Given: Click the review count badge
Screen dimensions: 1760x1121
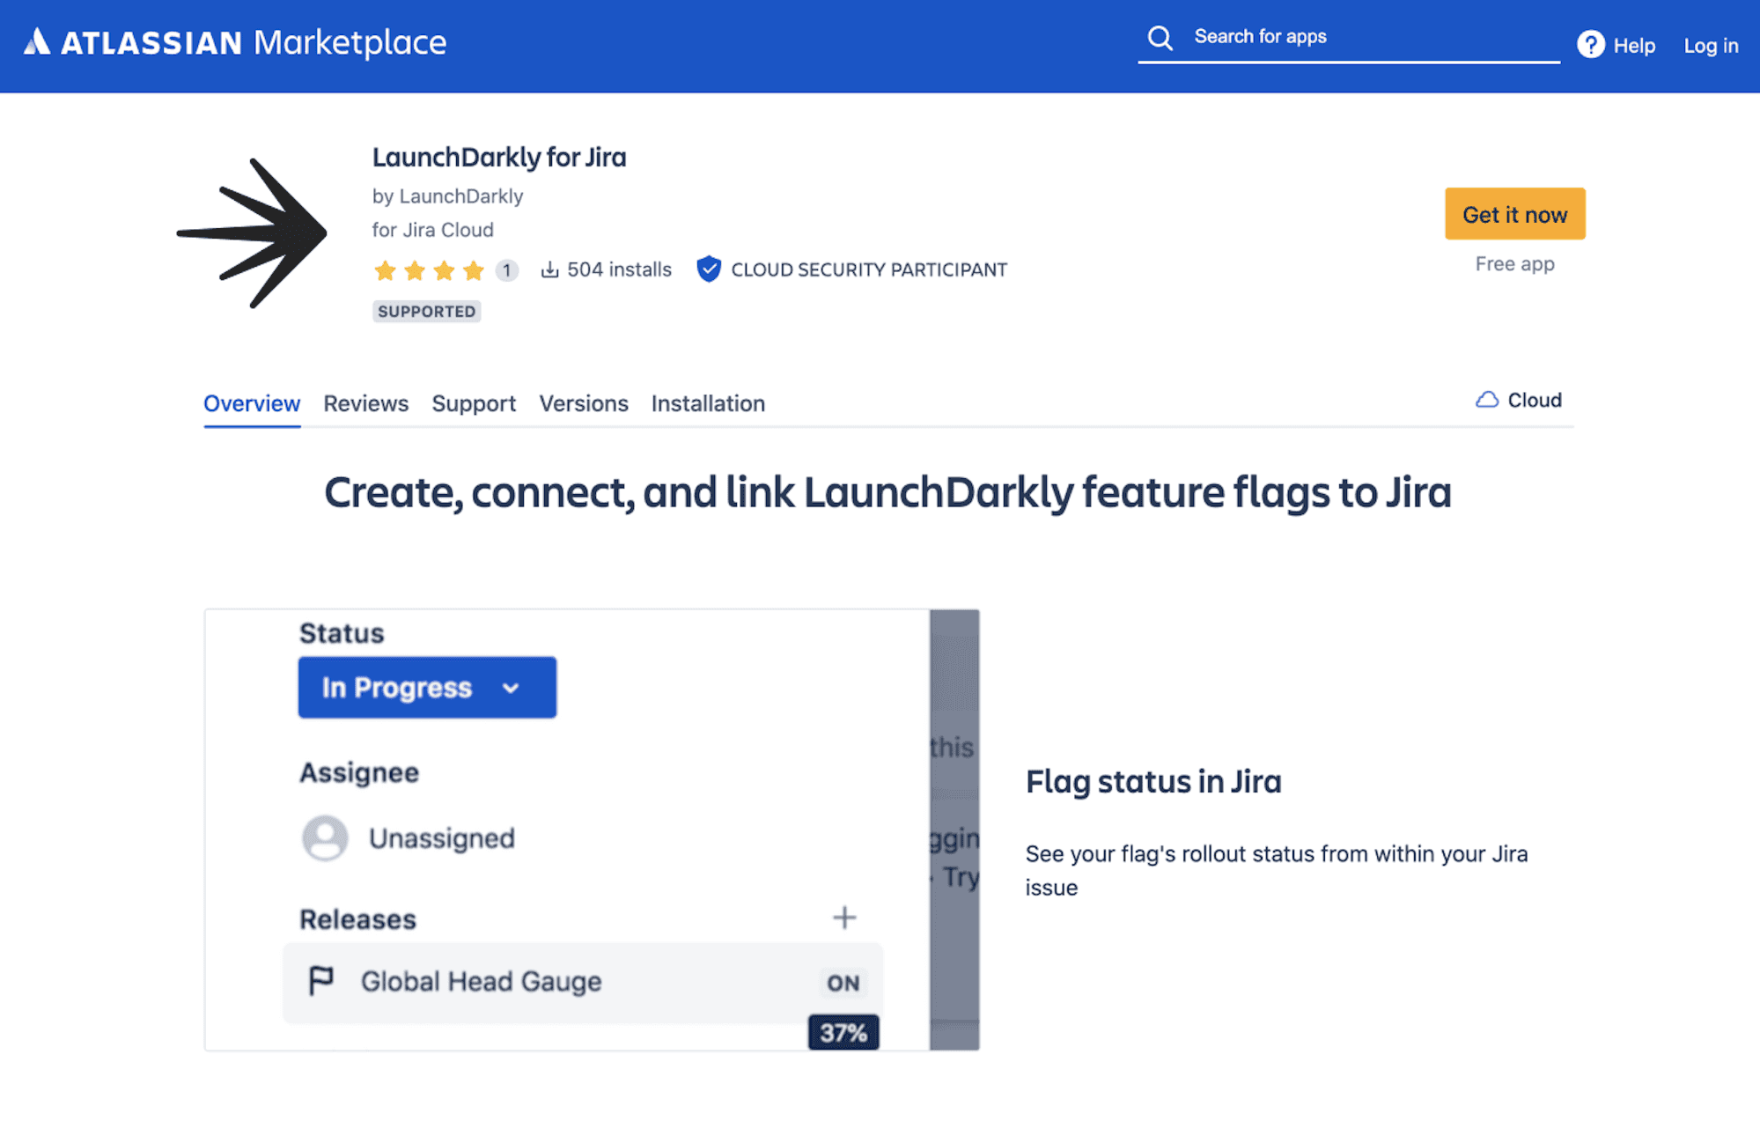Looking at the screenshot, I should tap(506, 270).
